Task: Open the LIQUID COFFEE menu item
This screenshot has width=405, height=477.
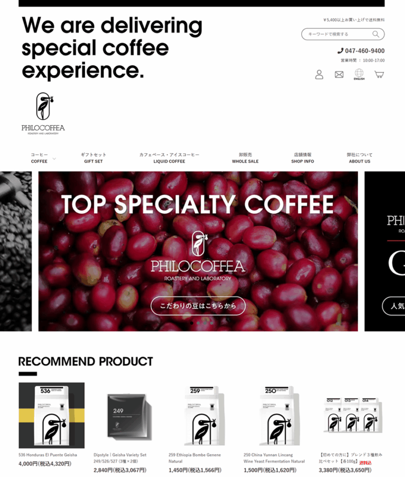Action: point(169,158)
